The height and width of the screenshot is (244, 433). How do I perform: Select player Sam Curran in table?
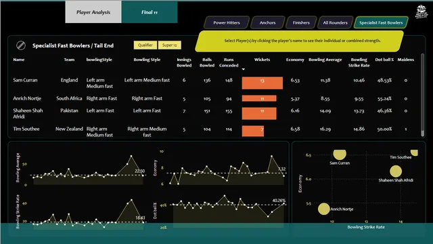point(25,80)
